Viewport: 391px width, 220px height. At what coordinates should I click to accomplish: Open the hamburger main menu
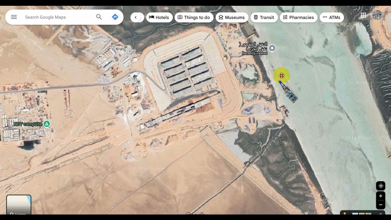(14, 17)
